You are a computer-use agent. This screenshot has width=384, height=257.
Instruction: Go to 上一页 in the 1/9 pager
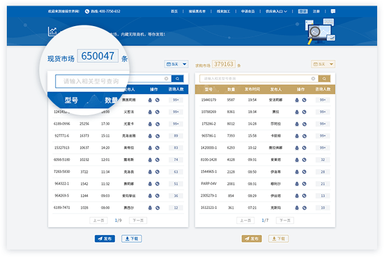(99, 220)
